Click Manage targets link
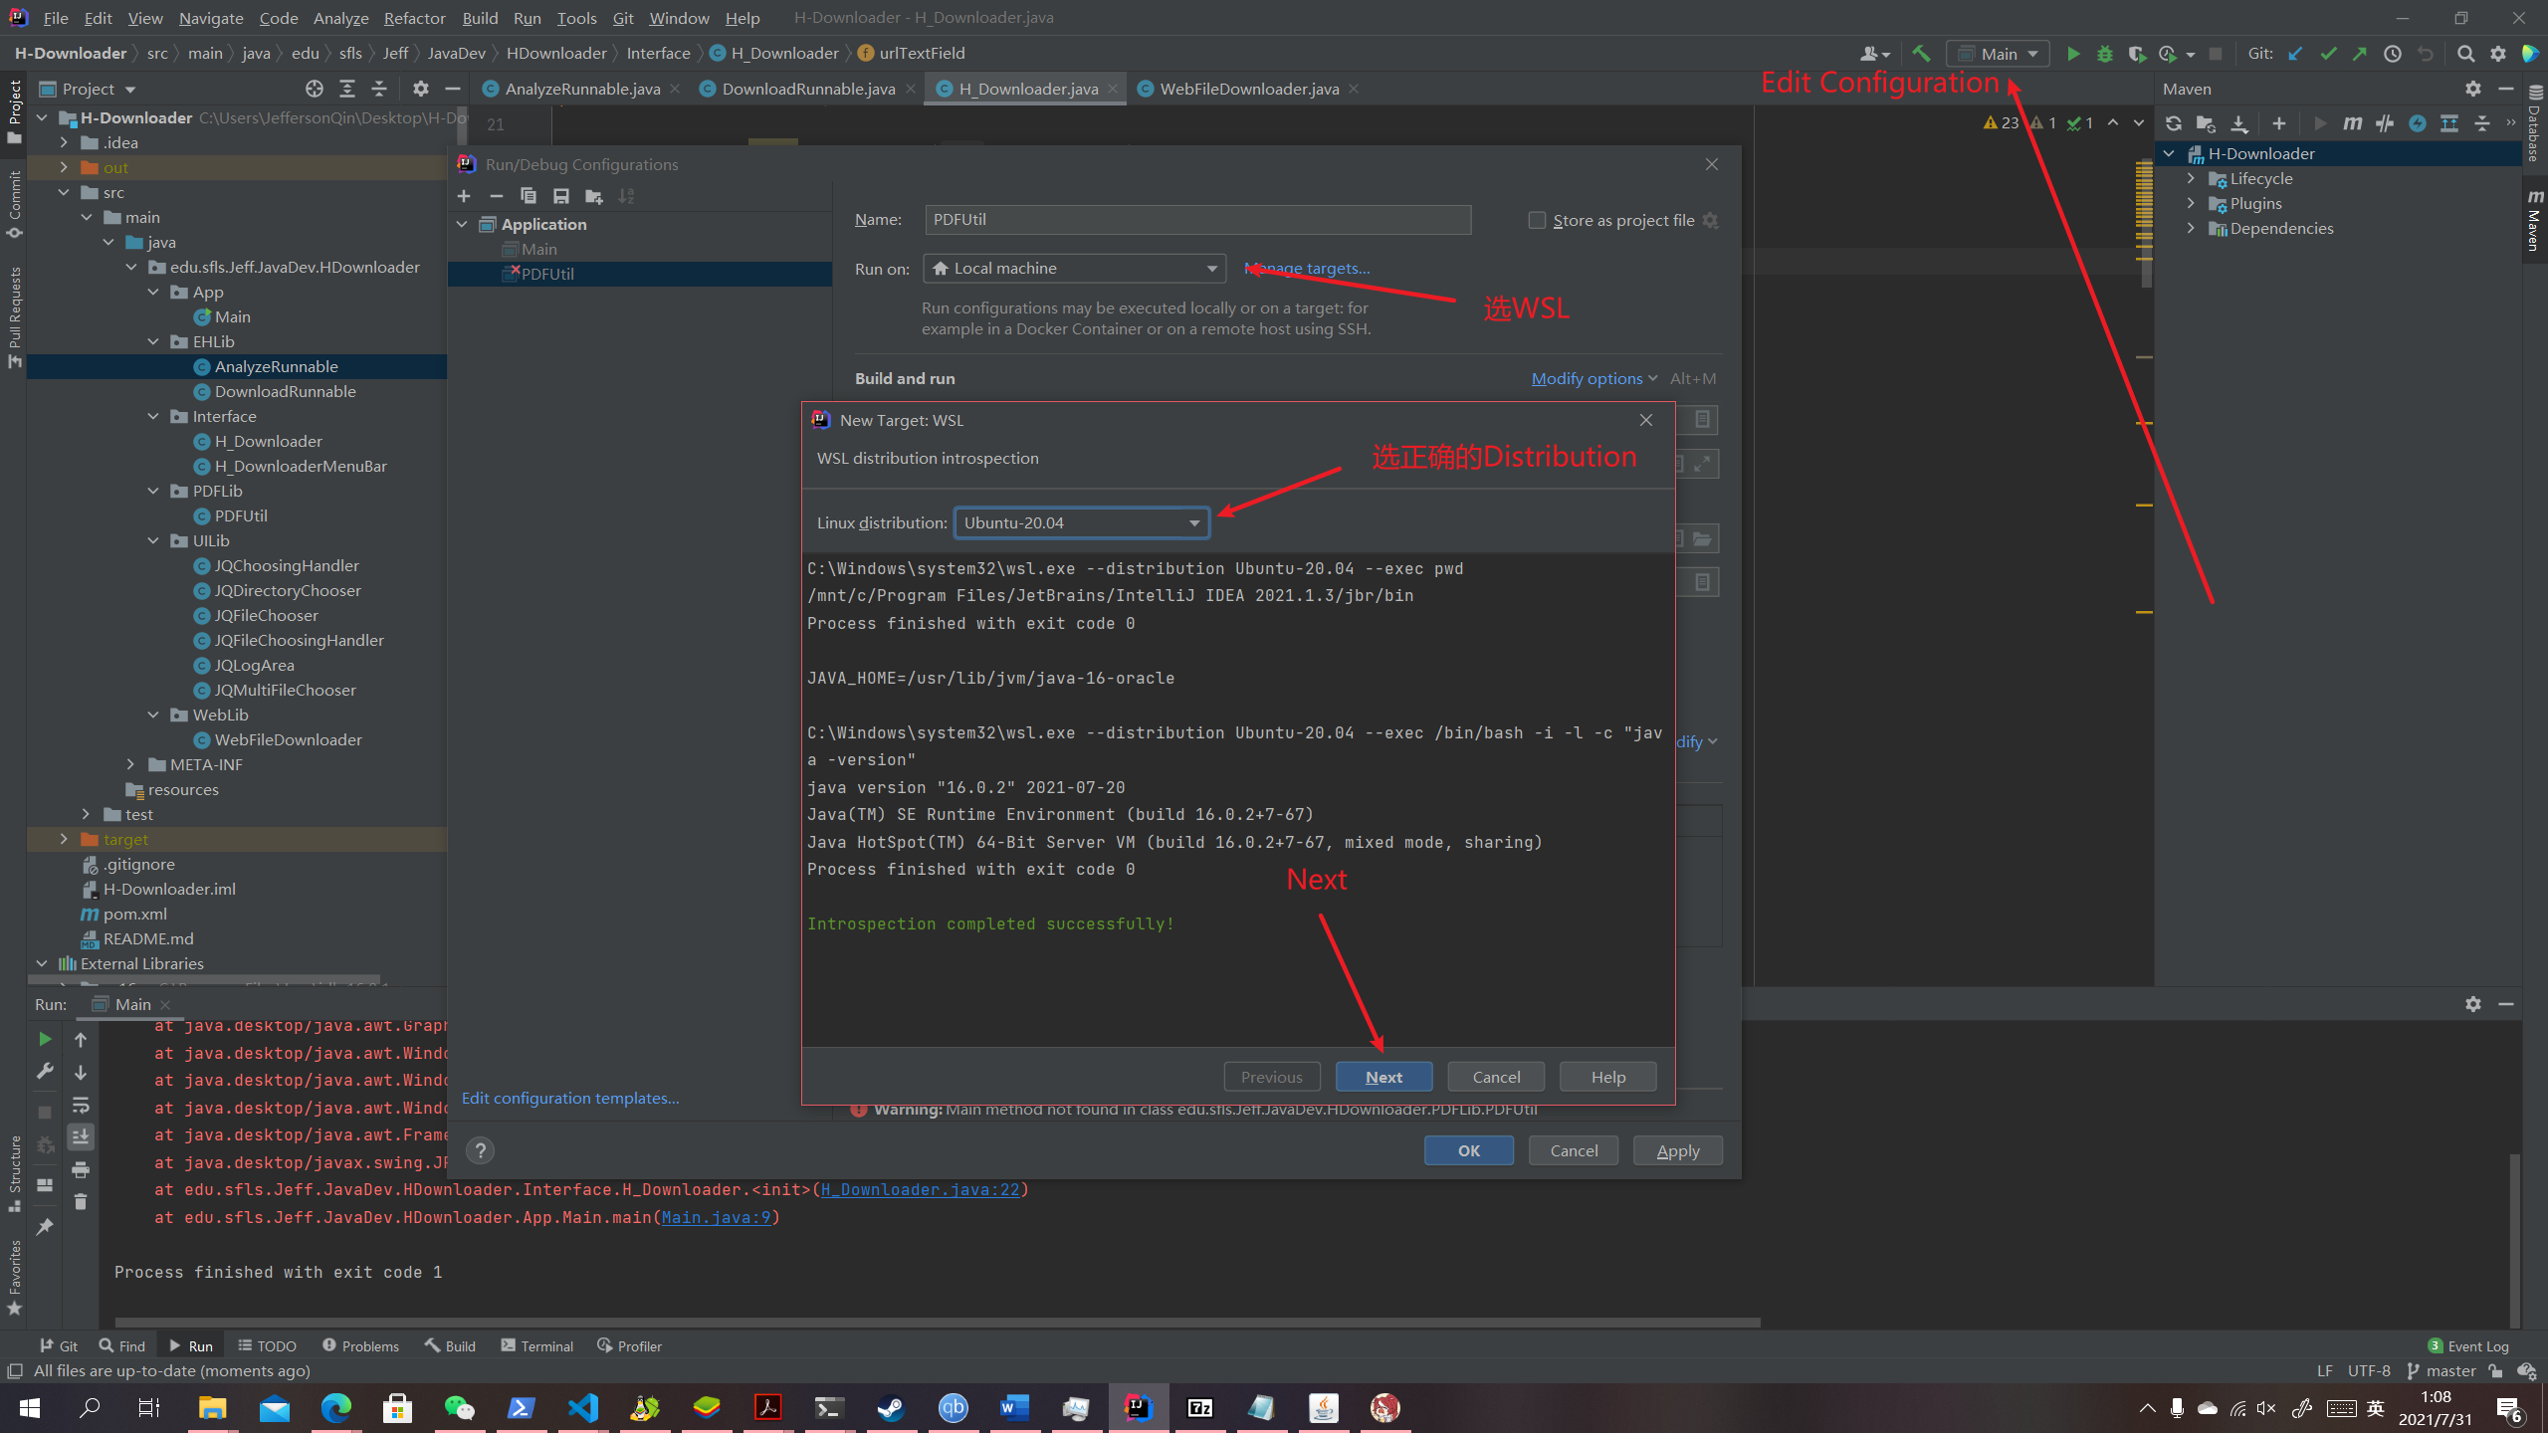Viewport: 2548px width, 1433px height. tap(1307, 268)
